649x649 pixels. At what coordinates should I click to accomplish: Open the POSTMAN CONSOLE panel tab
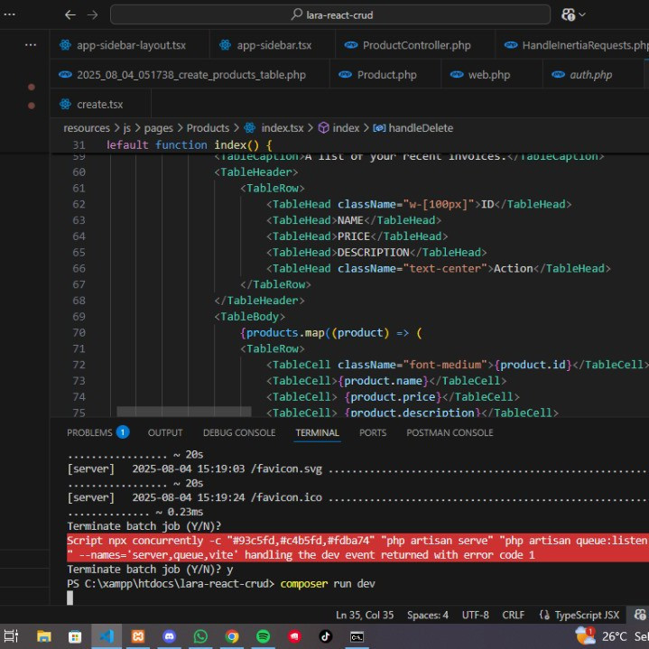click(x=450, y=432)
